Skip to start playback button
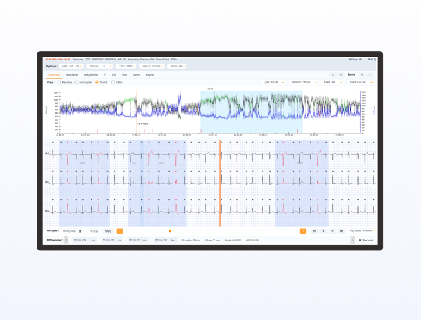 click(x=315, y=231)
